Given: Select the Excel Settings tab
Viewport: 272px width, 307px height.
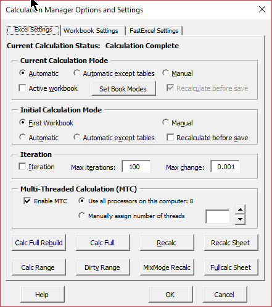Looking at the screenshot, I should [x=33, y=30].
